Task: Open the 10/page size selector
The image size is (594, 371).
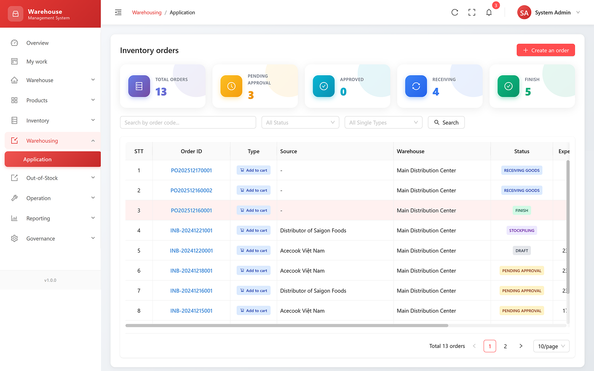Action: click(x=551, y=346)
